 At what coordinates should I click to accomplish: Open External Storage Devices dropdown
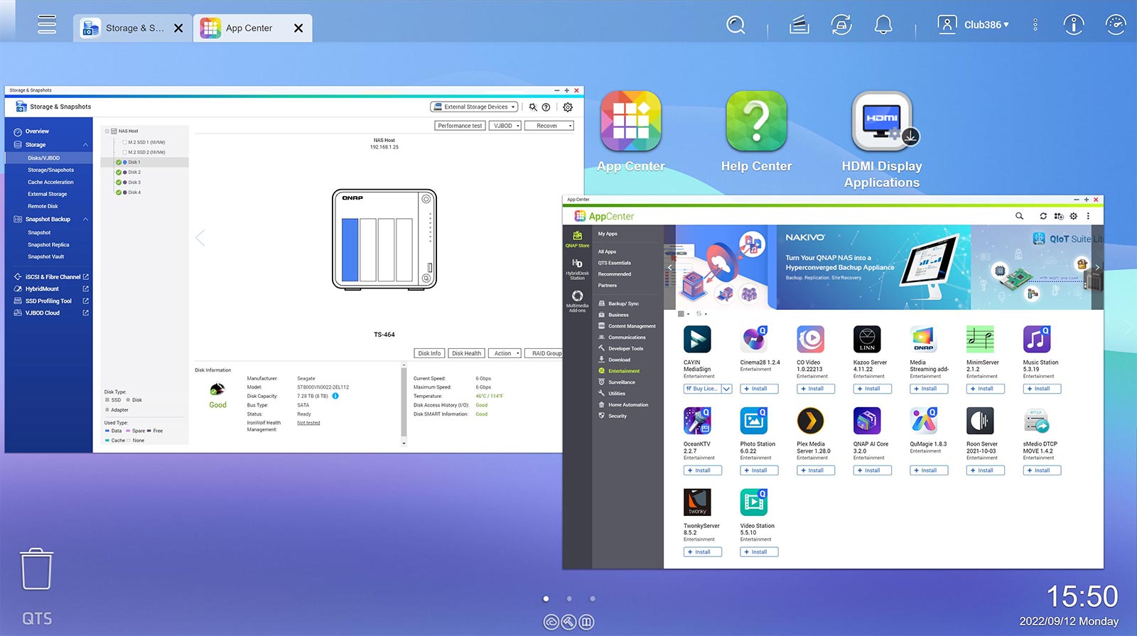[474, 107]
